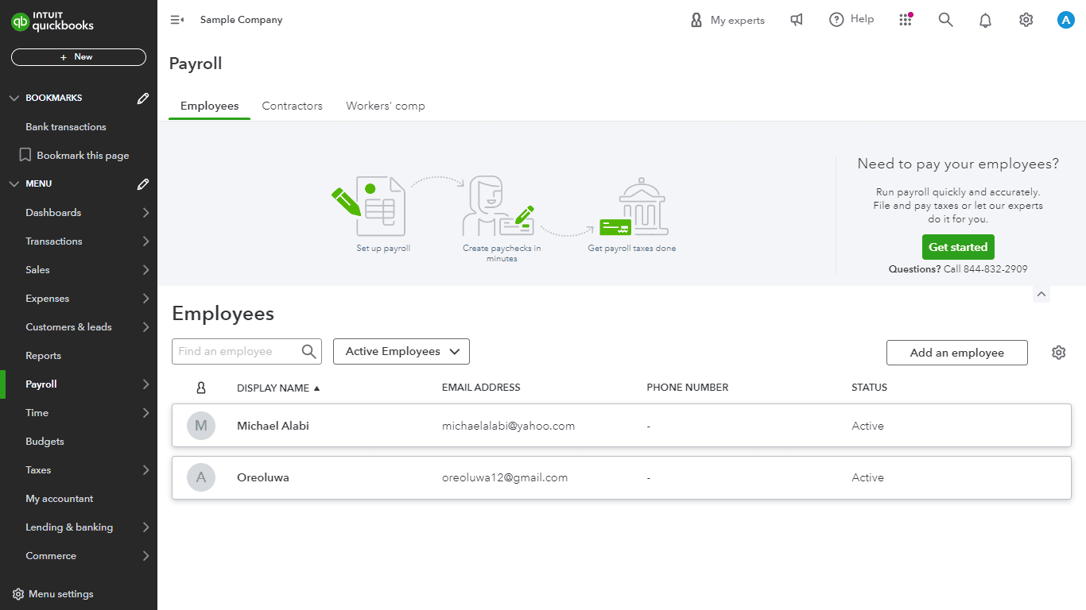Expand the Sales menu chevron
This screenshot has width=1086, height=610.
tap(145, 270)
